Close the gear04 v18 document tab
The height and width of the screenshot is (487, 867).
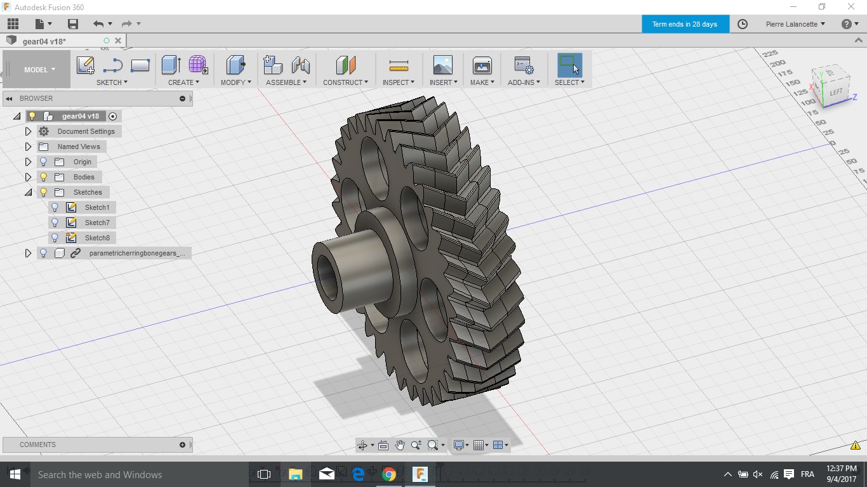118,41
